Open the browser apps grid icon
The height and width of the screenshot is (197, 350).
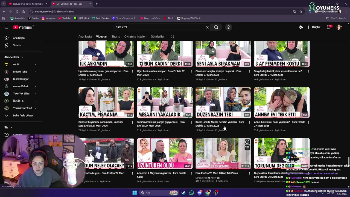tap(4, 18)
